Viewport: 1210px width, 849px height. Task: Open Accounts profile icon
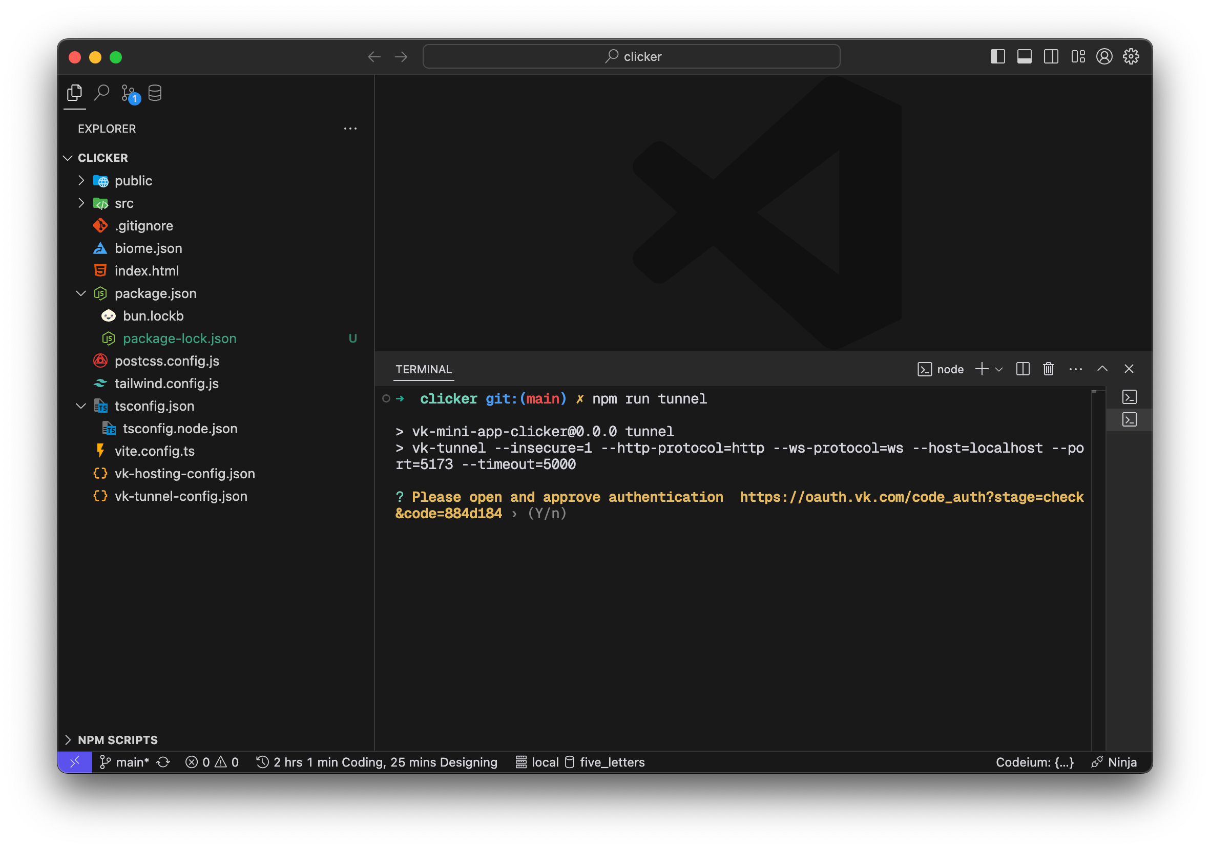coord(1104,56)
